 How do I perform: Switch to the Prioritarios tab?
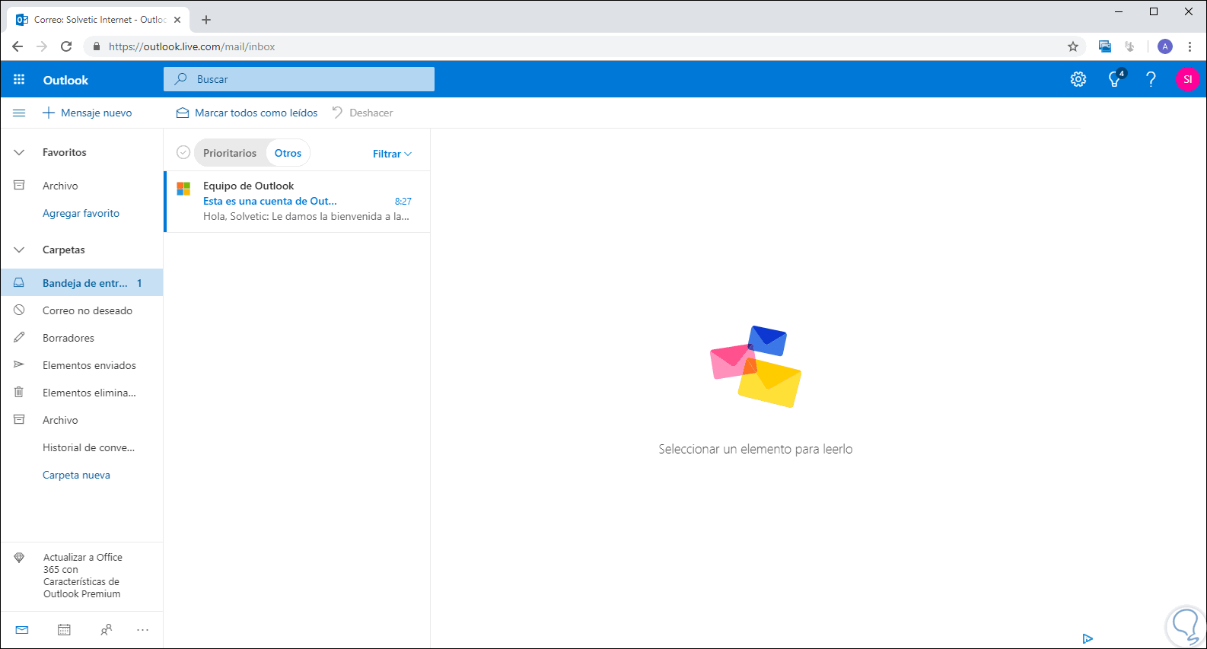pyautogui.click(x=230, y=153)
